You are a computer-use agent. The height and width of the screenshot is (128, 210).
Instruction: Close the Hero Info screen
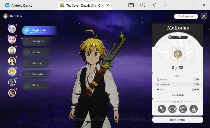coord(204,16)
